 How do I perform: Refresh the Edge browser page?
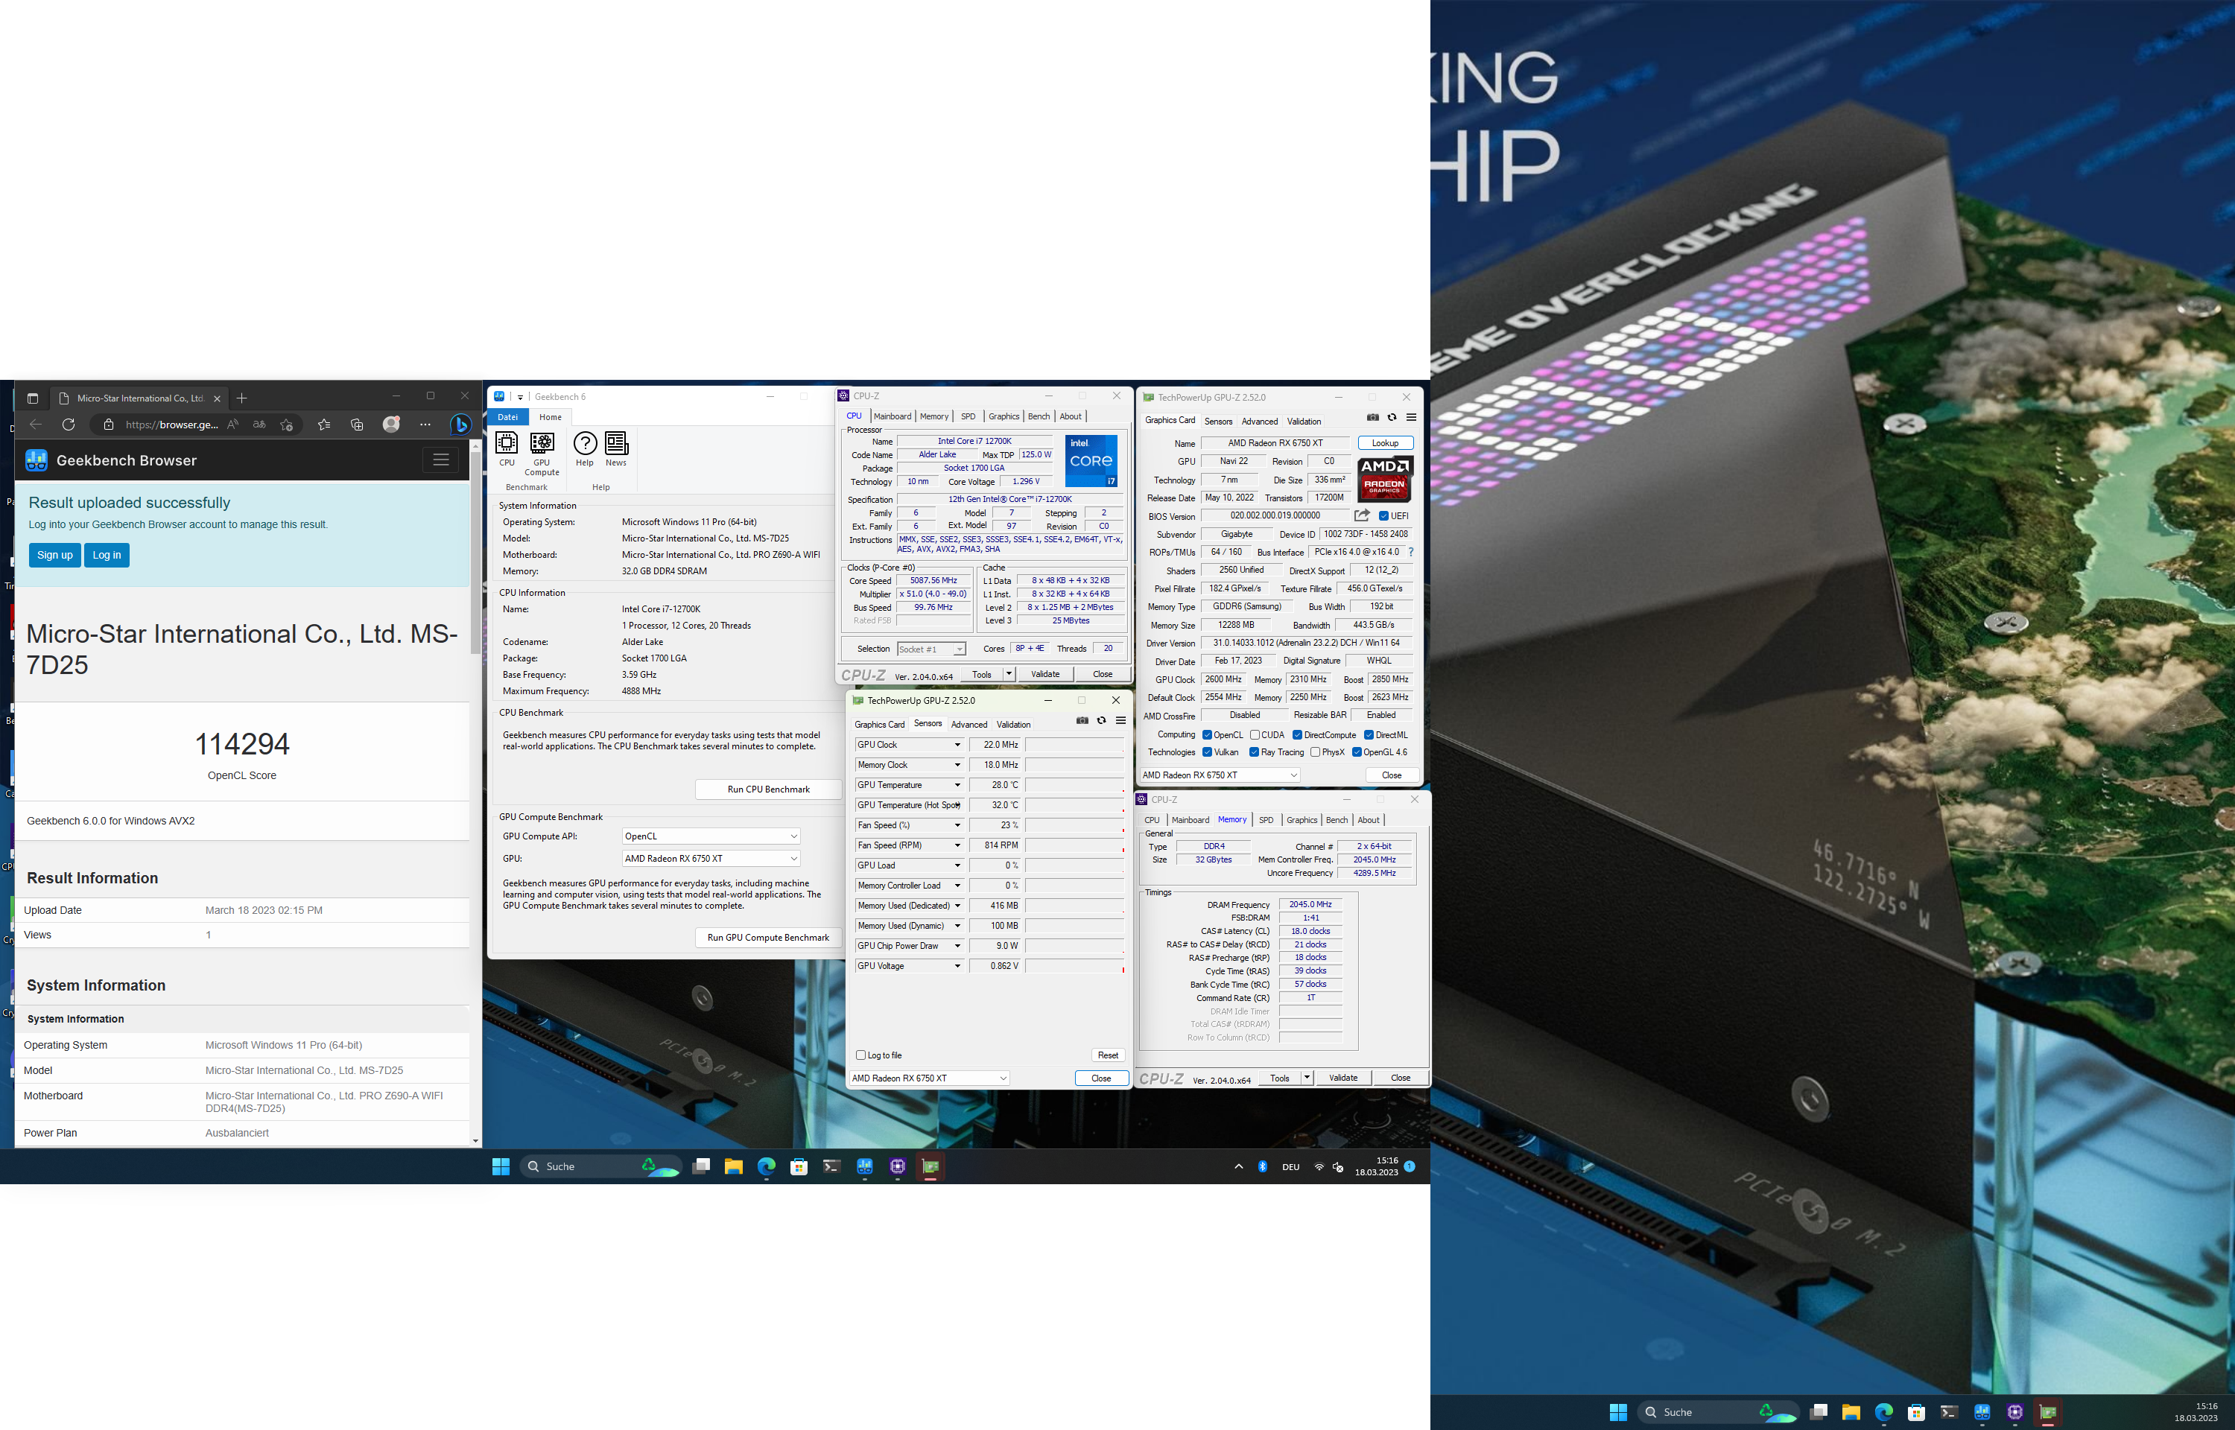68,425
